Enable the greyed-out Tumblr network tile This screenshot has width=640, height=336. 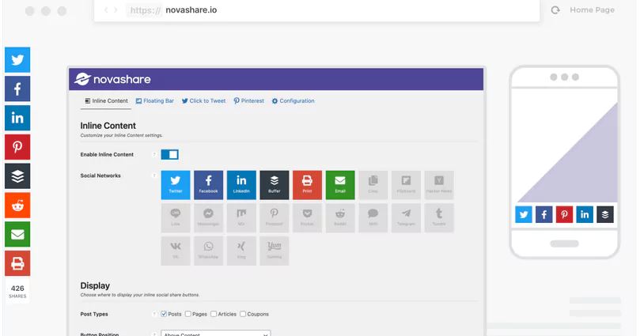point(439,217)
